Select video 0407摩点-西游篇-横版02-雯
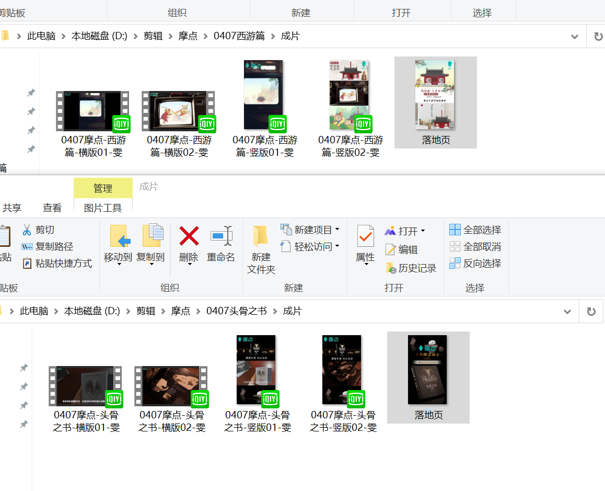The image size is (605, 491). [x=179, y=124]
